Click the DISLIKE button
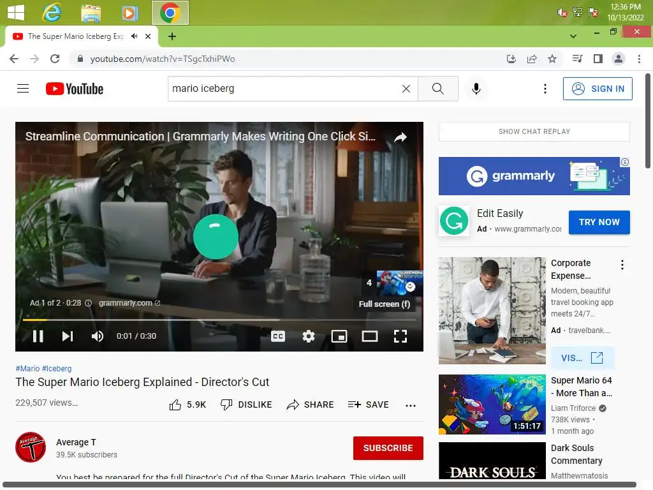 coord(246,405)
